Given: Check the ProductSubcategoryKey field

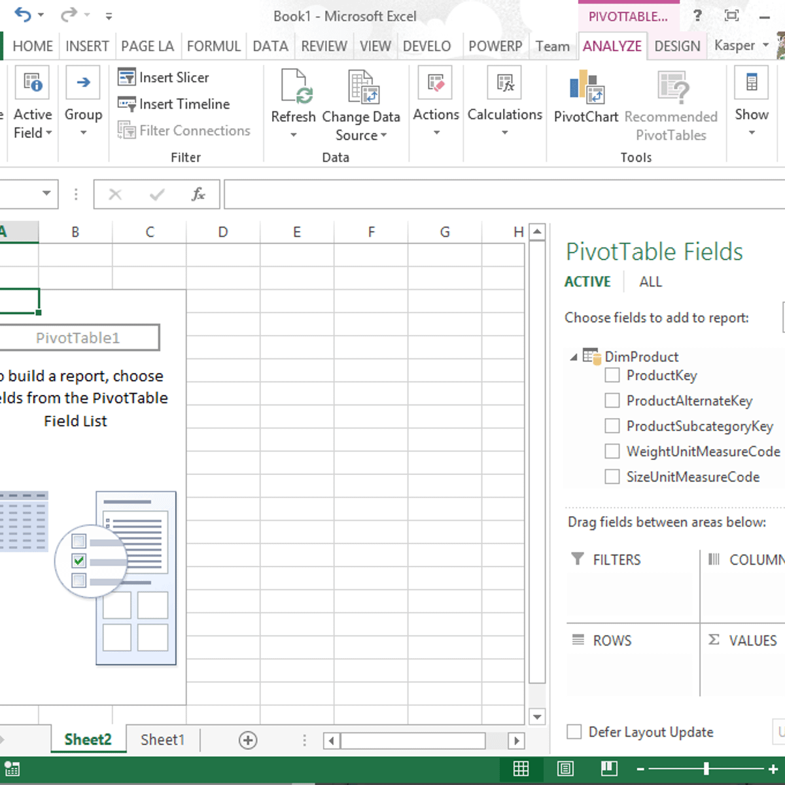Looking at the screenshot, I should tap(612, 426).
